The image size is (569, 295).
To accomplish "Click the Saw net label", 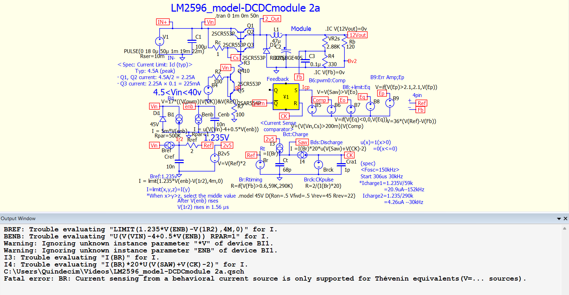I will tap(302, 142).
